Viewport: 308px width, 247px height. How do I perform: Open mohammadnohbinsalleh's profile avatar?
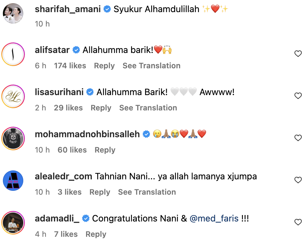coord(13,138)
